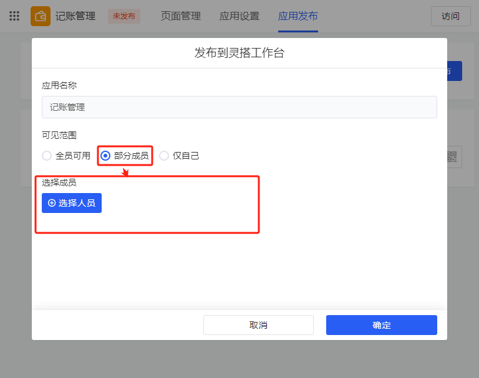Click the orange 记账管理 wallet app icon

click(x=41, y=16)
